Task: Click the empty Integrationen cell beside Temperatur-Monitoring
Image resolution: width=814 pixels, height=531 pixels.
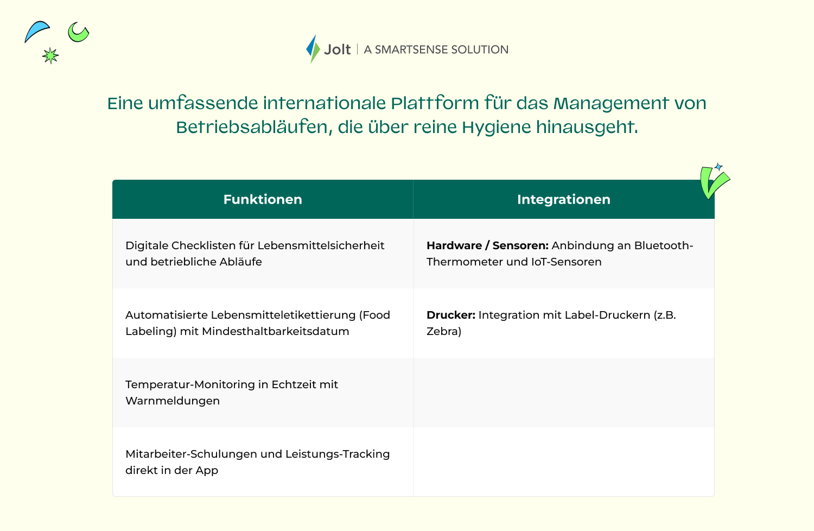Action: 563,393
